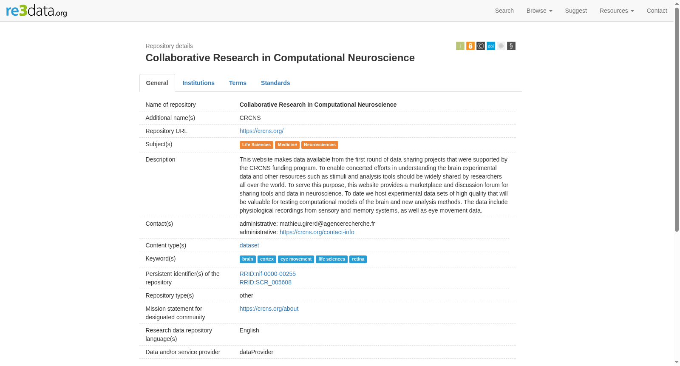The image size is (680, 366).
Task: Click the retina keyword tag
Action: click(358, 259)
